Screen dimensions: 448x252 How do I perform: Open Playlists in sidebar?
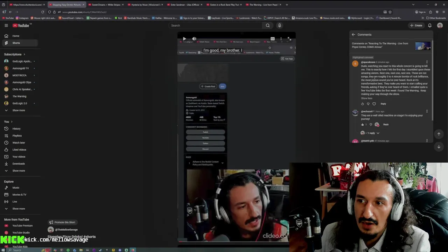(x=20, y=135)
